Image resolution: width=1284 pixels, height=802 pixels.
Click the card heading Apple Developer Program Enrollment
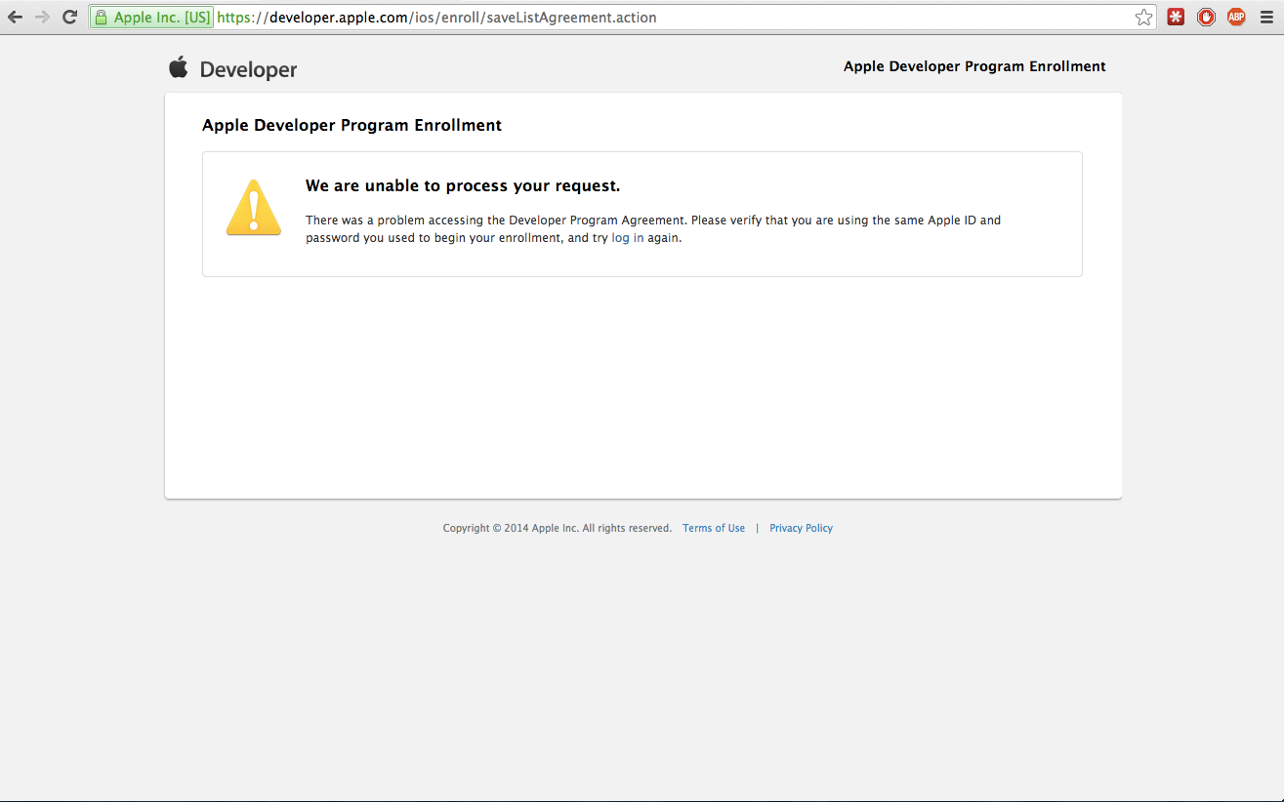(x=352, y=125)
